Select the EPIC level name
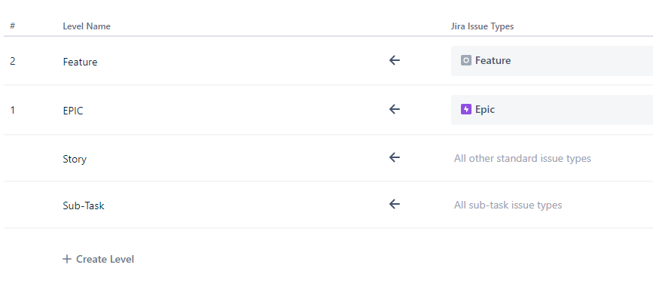The image size is (653, 283). click(x=73, y=111)
